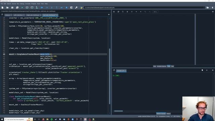Viewport: 215px width, 121px height.
Task: Step out of function debug icon
Action: [57, 7]
